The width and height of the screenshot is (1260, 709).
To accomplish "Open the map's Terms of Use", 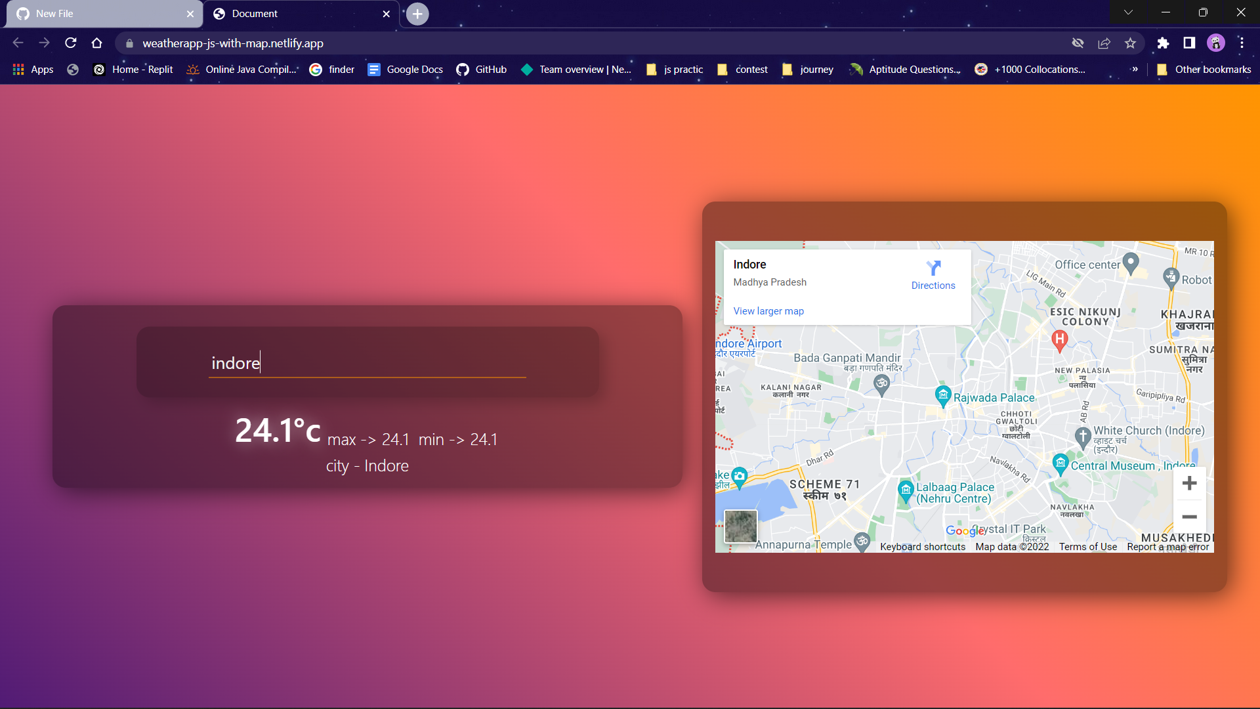I will (x=1087, y=546).
